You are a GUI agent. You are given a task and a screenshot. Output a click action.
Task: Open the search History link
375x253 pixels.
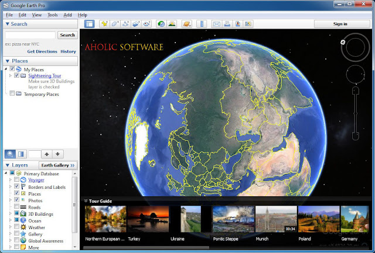pos(68,51)
